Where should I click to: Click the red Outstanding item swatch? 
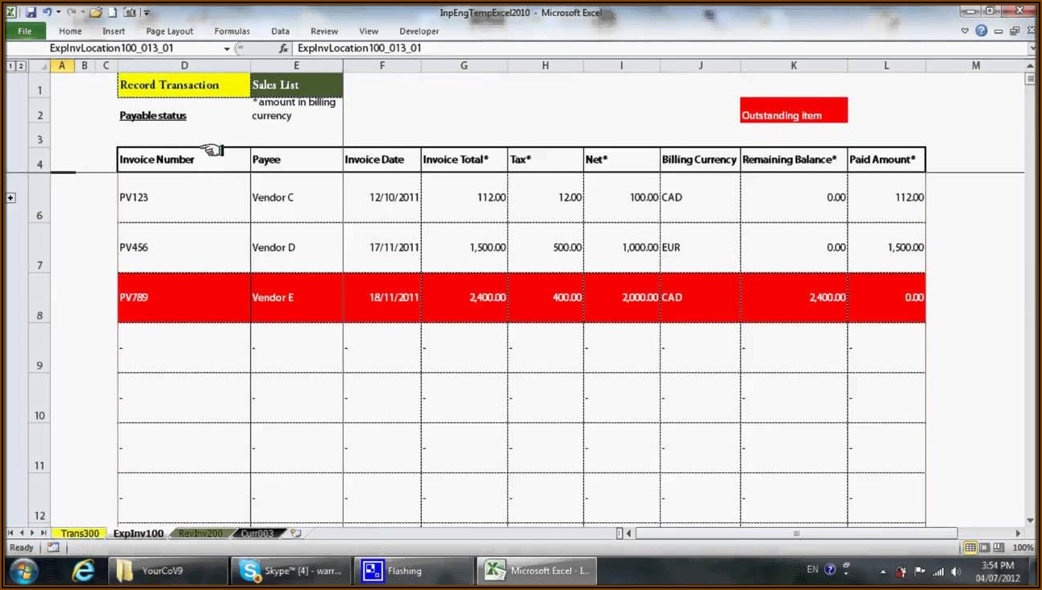(x=793, y=110)
